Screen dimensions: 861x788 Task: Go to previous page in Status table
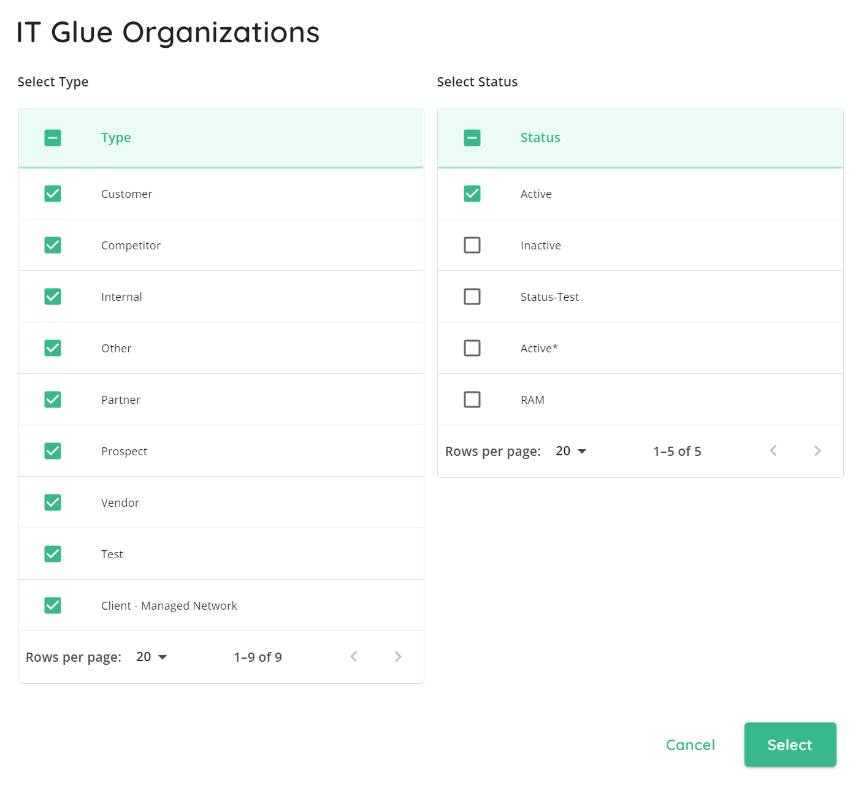coord(773,451)
